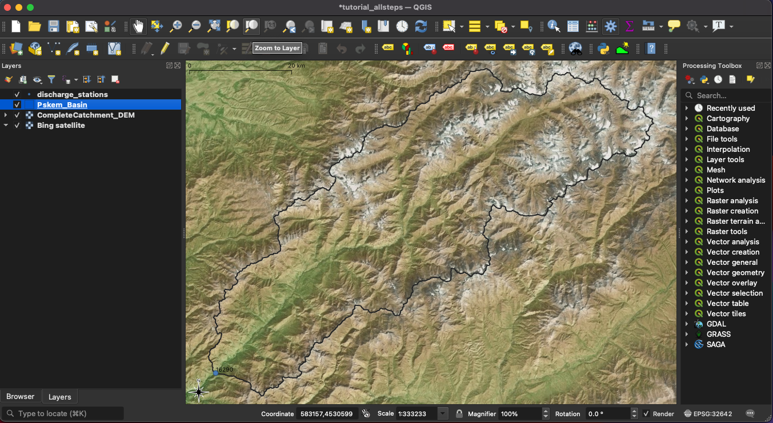
Task: Click Filter Legend funnel icon in Layers
Action: 51,79
